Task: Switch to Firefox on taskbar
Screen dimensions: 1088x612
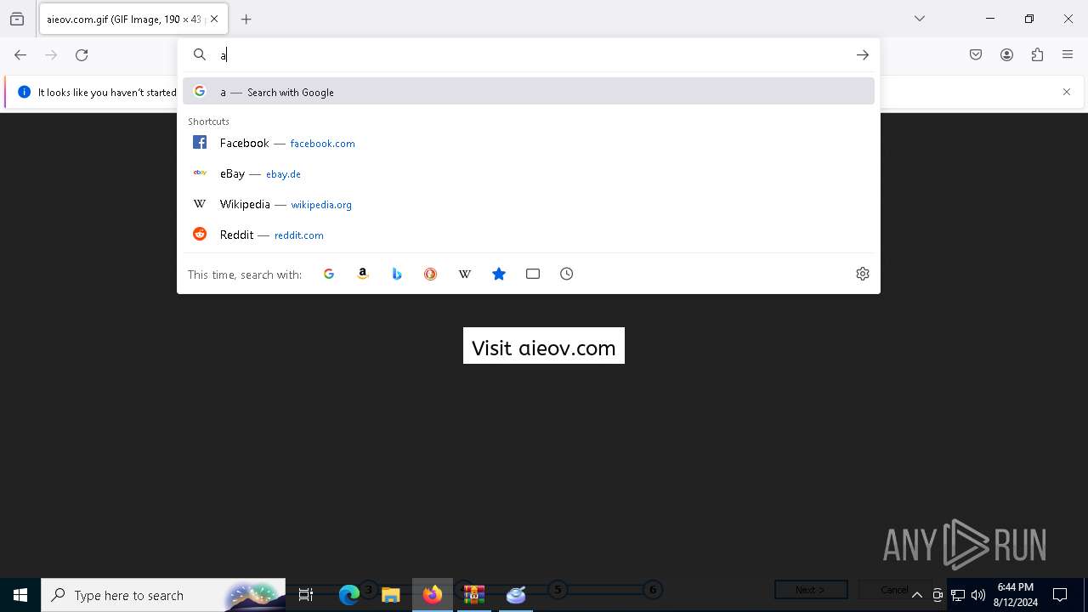Action: (433, 595)
